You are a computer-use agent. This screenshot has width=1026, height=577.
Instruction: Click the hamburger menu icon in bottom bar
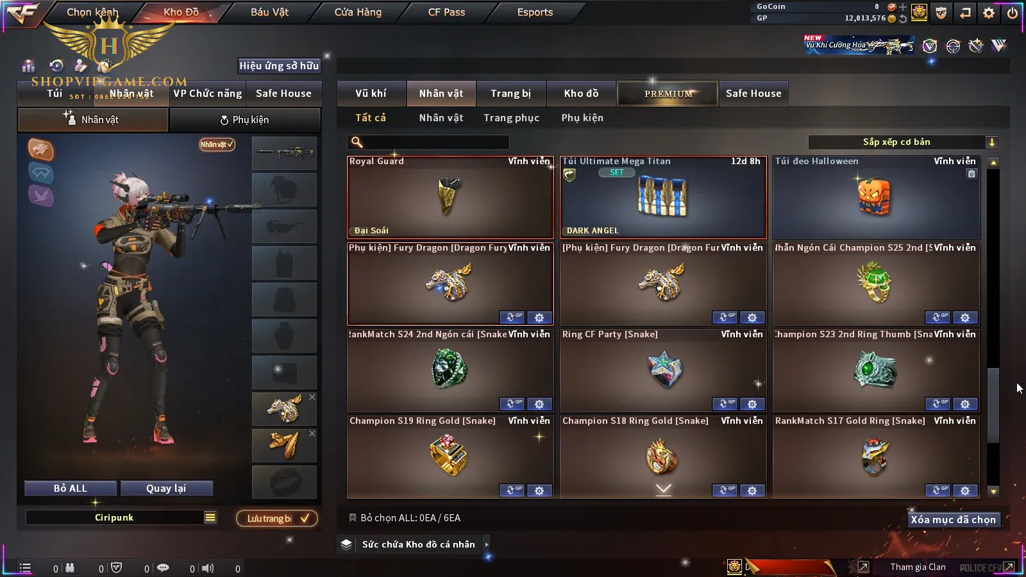[25, 567]
